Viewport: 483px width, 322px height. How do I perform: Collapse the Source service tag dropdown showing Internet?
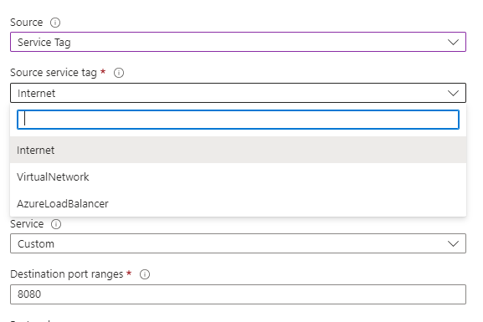click(238, 93)
